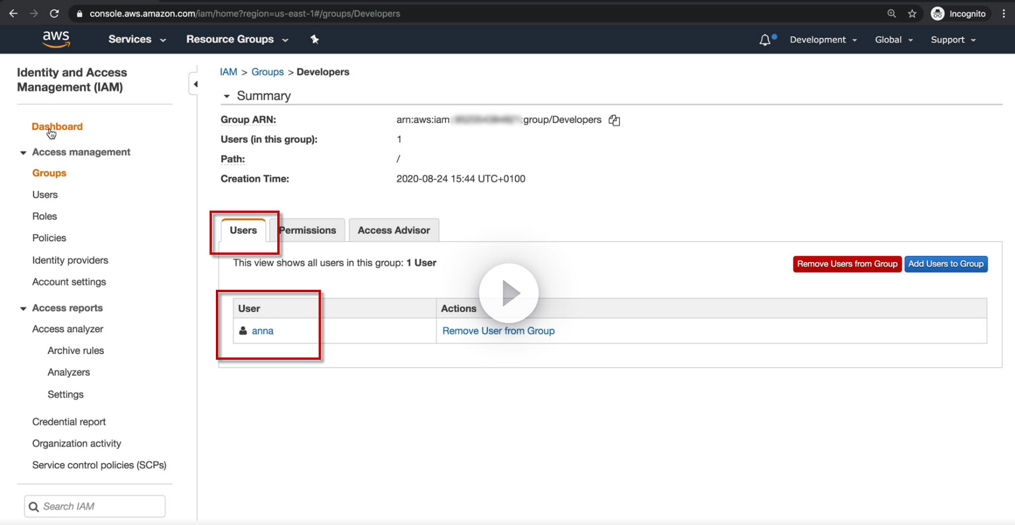
Task: Go to Roles in the sidebar
Action: 45,216
